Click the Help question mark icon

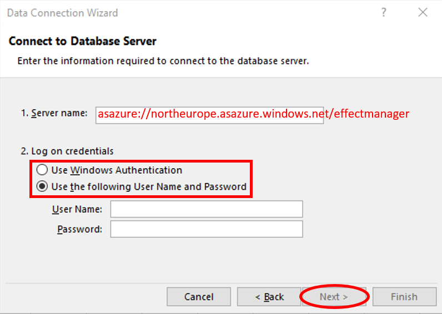tap(383, 13)
